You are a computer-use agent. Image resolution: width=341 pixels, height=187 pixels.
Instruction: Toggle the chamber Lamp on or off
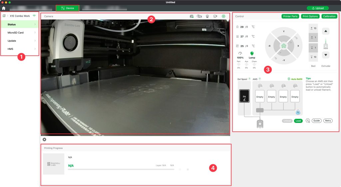pos(252,53)
